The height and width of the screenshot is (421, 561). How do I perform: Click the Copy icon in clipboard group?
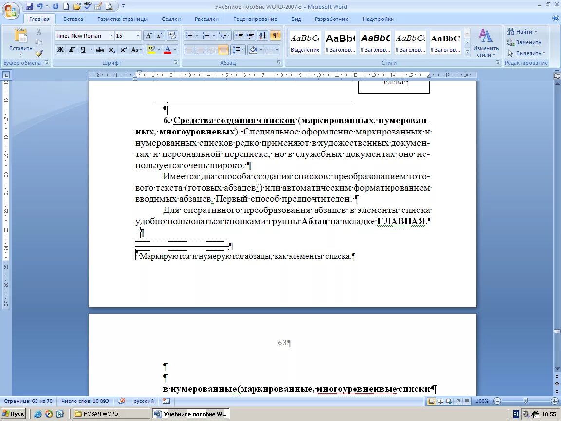(38, 42)
